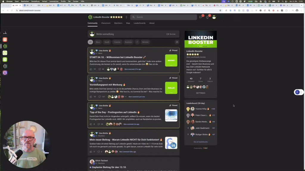Filter posts by Business category

[128, 42]
